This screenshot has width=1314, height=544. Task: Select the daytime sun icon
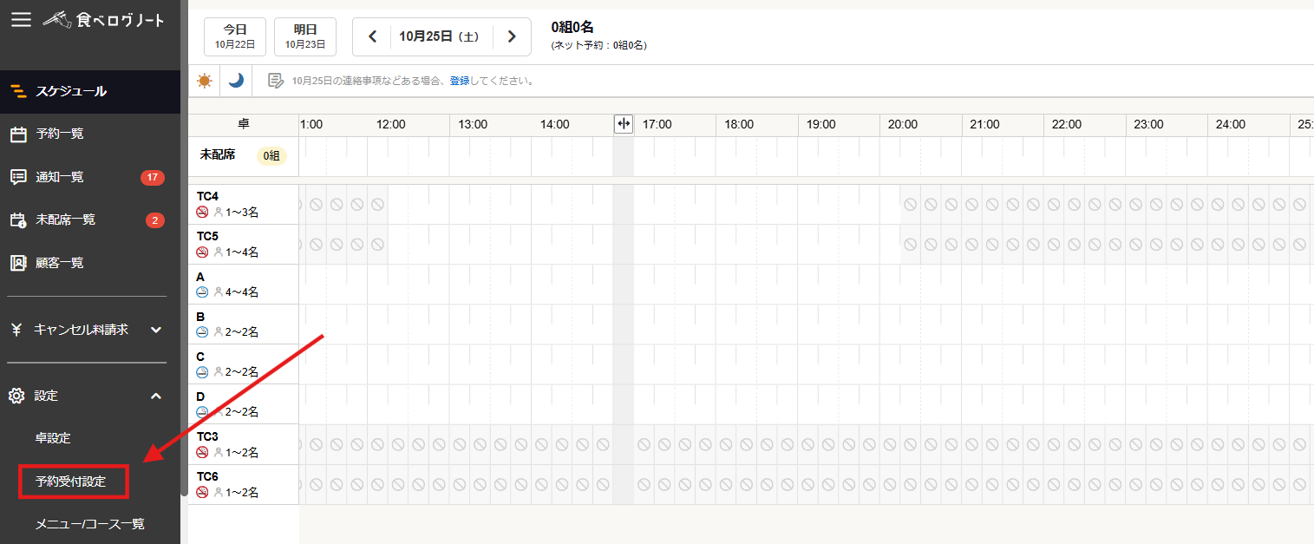pyautogui.click(x=204, y=81)
